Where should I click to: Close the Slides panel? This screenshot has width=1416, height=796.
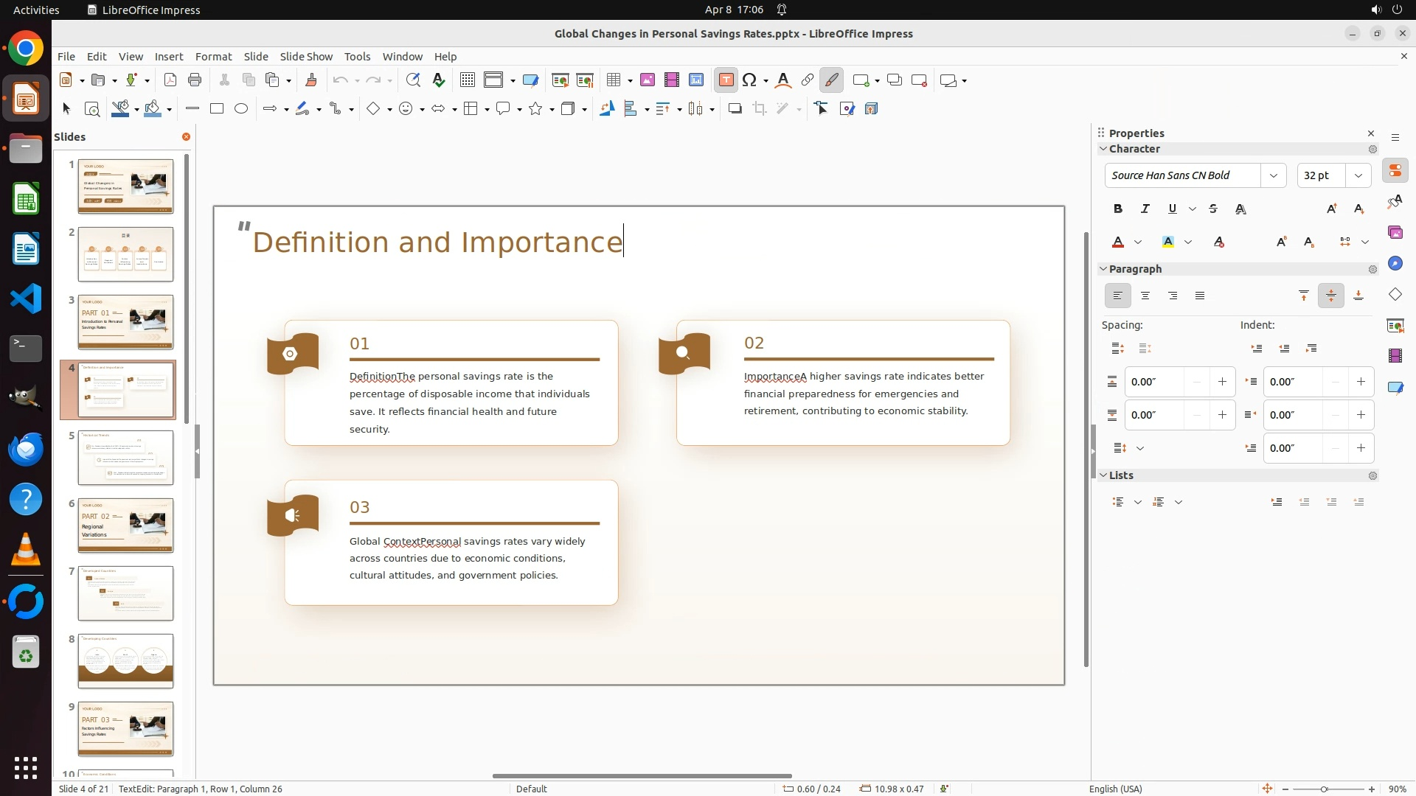[x=186, y=137]
